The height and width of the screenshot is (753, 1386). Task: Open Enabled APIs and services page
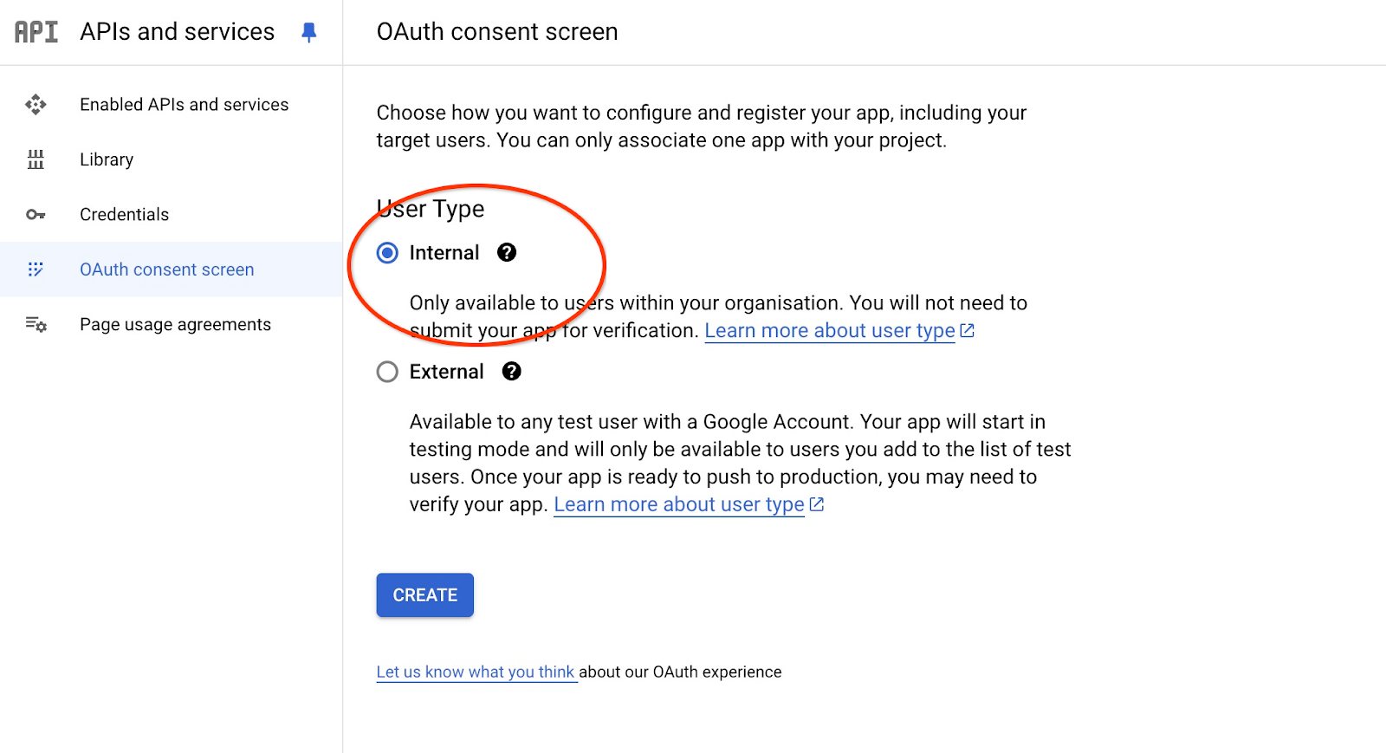coord(184,105)
